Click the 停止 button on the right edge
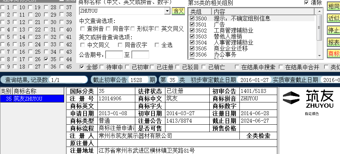This screenshot has width=340, height=154. (x=334, y=30)
